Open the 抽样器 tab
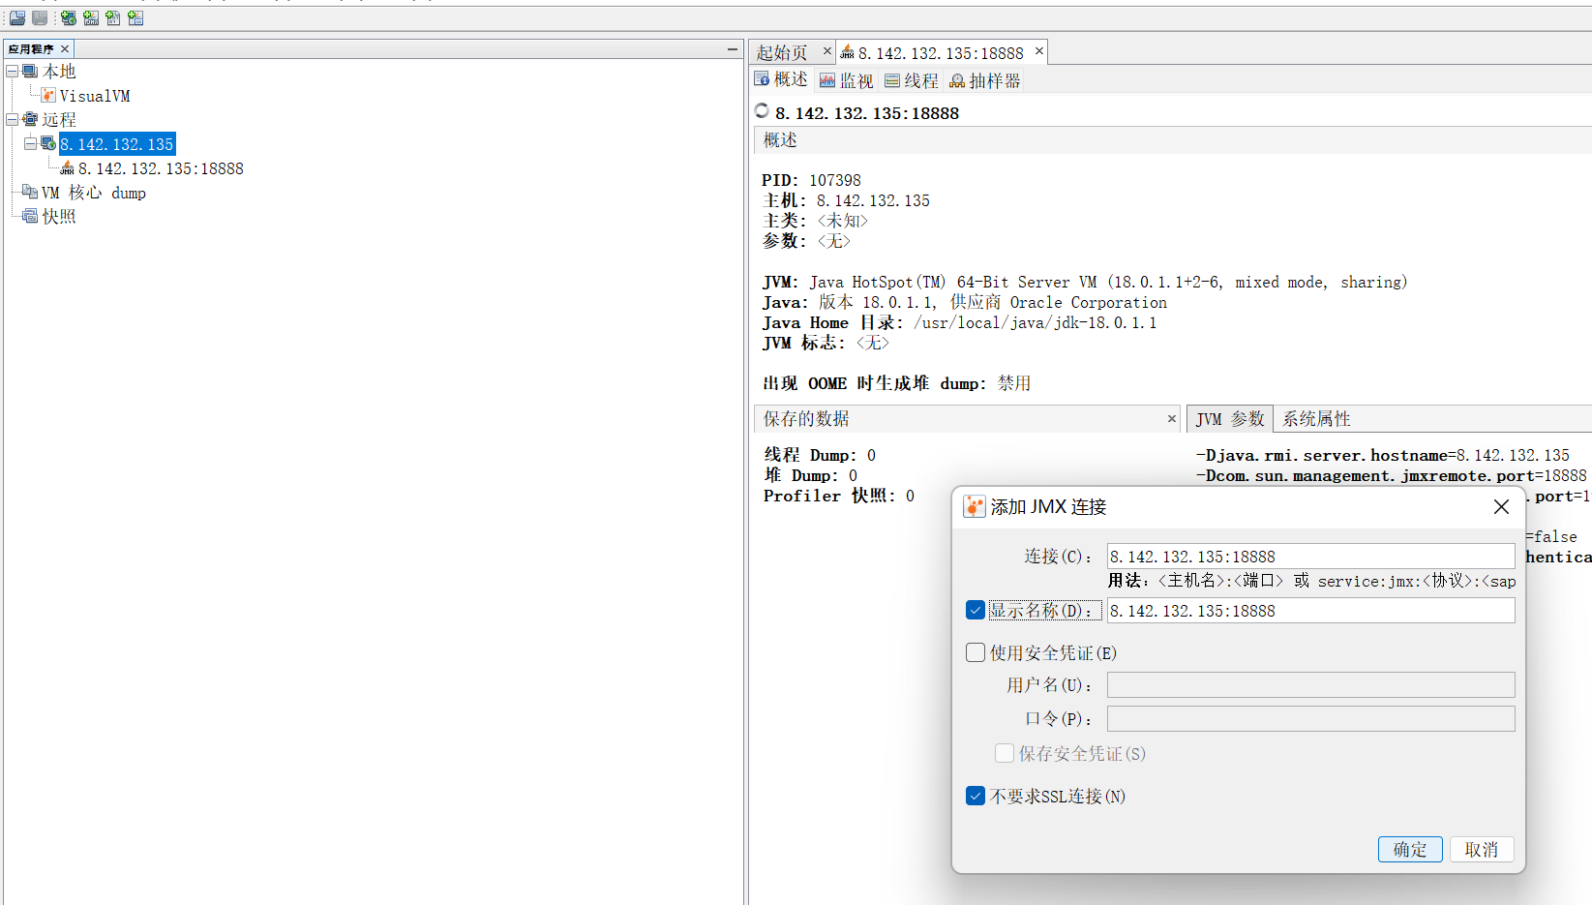The image size is (1592, 905). [x=985, y=80]
